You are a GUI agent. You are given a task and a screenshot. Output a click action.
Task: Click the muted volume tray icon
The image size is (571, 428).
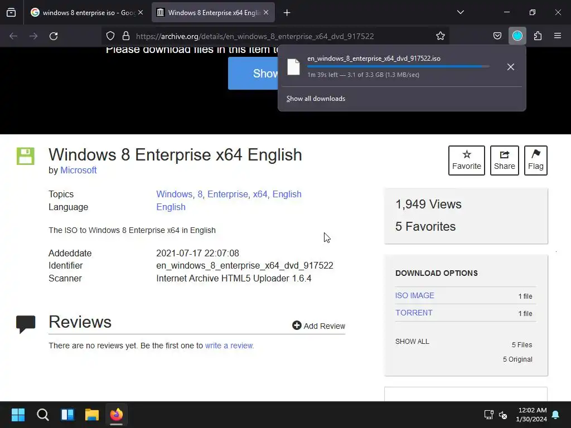click(503, 415)
